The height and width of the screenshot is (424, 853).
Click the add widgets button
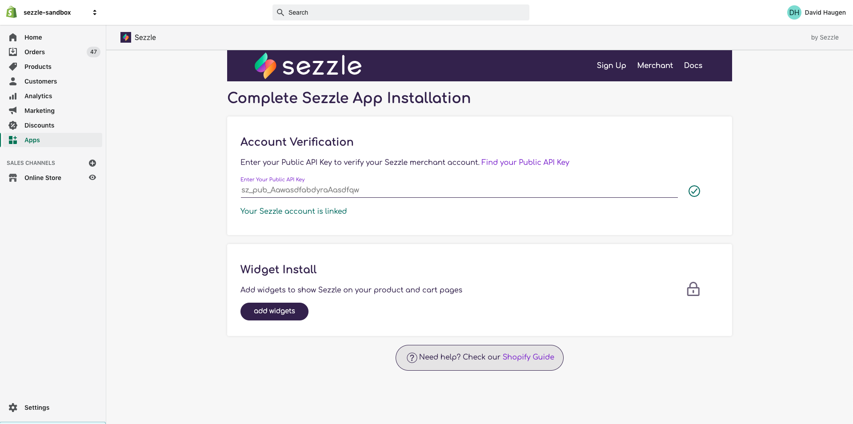pyautogui.click(x=274, y=311)
